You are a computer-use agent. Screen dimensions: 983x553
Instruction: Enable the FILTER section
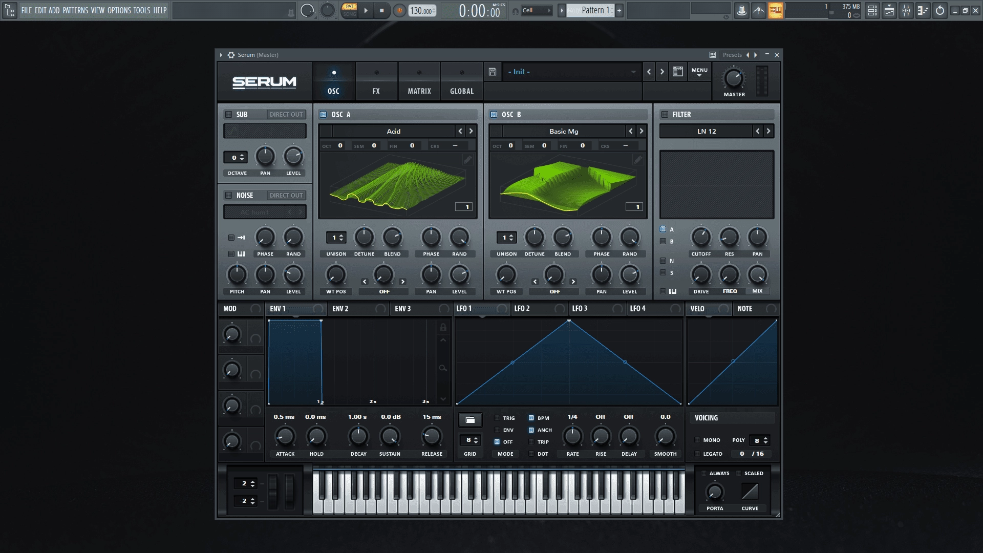click(x=665, y=115)
